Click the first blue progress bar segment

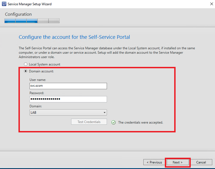[x=10, y=21]
